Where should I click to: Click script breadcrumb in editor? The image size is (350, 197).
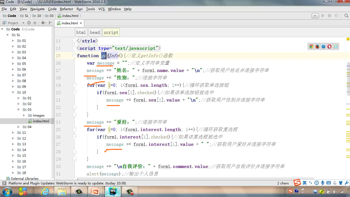coord(111,32)
